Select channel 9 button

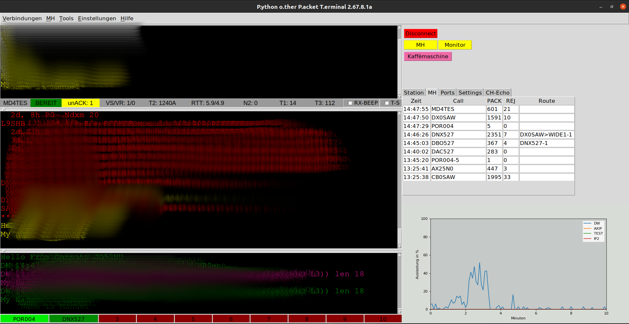pyautogui.click(x=345, y=319)
